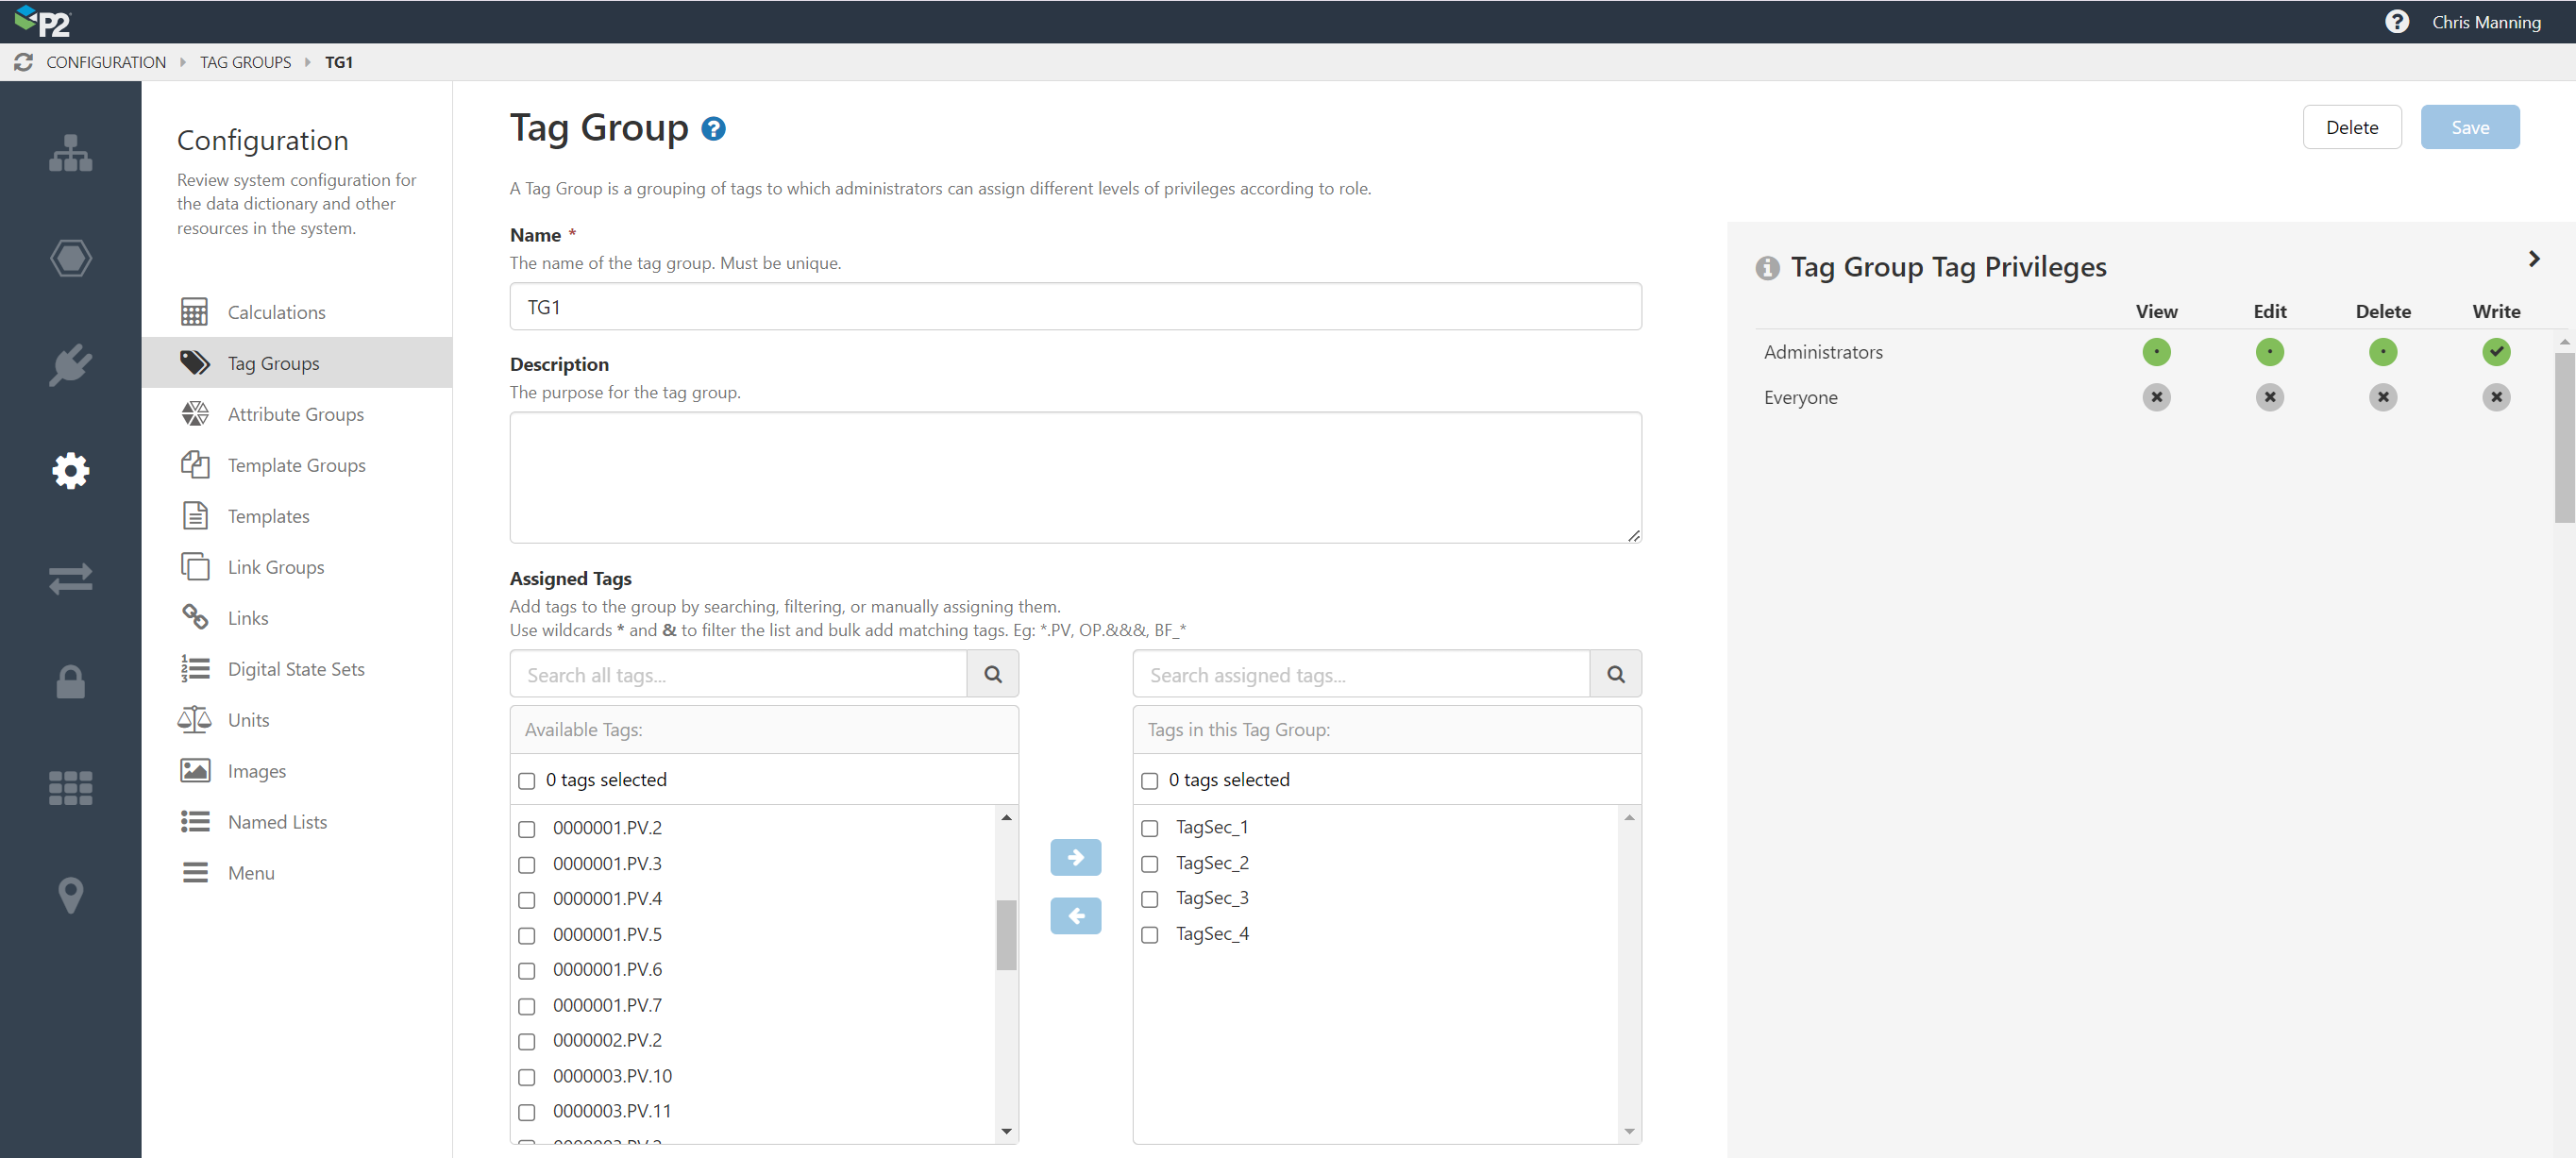Save the TG1 tag group
The image size is (2576, 1158).
point(2469,127)
